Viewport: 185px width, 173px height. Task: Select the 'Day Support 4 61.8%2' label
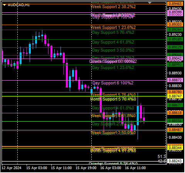coord(113,42)
